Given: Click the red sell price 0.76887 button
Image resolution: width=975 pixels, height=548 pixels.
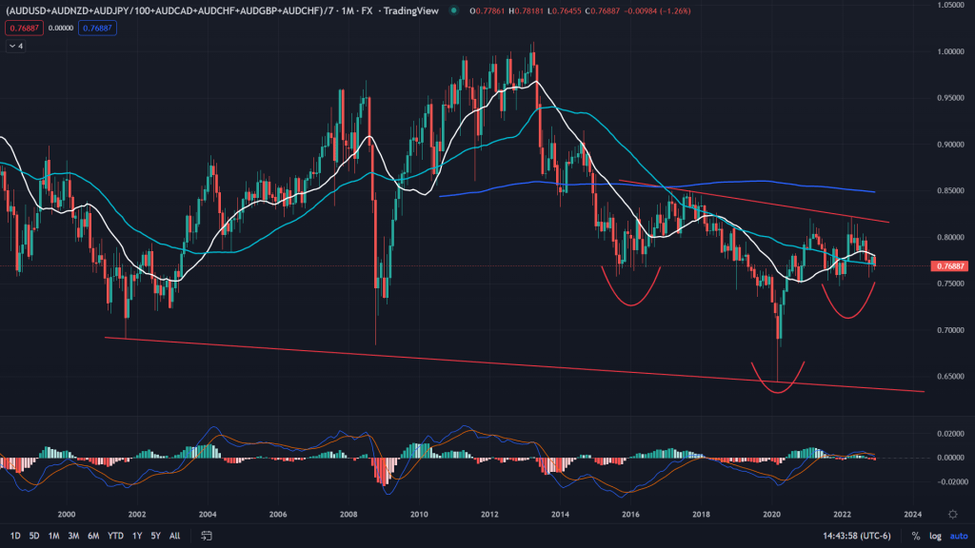Looking at the screenshot, I should point(22,29).
